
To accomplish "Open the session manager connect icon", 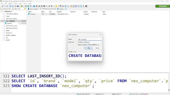I will (3, 6).
